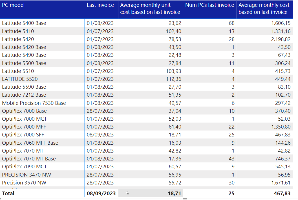Select the monthly cost 1.350,80
Image resolution: width=298 pixels, height=200 pixels.
coord(281,127)
